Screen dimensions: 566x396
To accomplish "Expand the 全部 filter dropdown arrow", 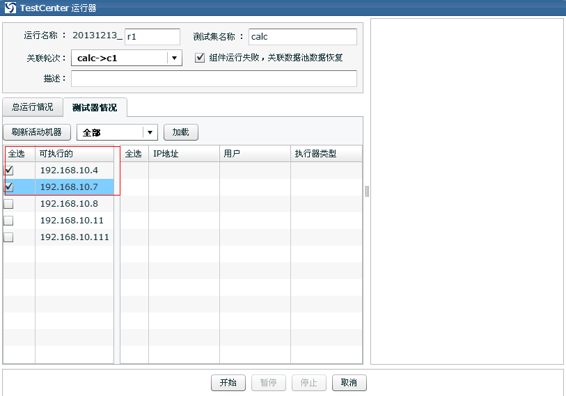I will click(149, 132).
